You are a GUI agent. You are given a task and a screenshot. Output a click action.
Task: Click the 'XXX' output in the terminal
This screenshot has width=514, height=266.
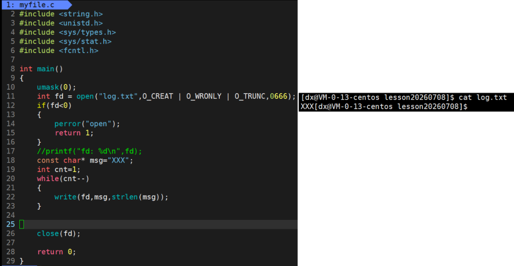[307, 106]
